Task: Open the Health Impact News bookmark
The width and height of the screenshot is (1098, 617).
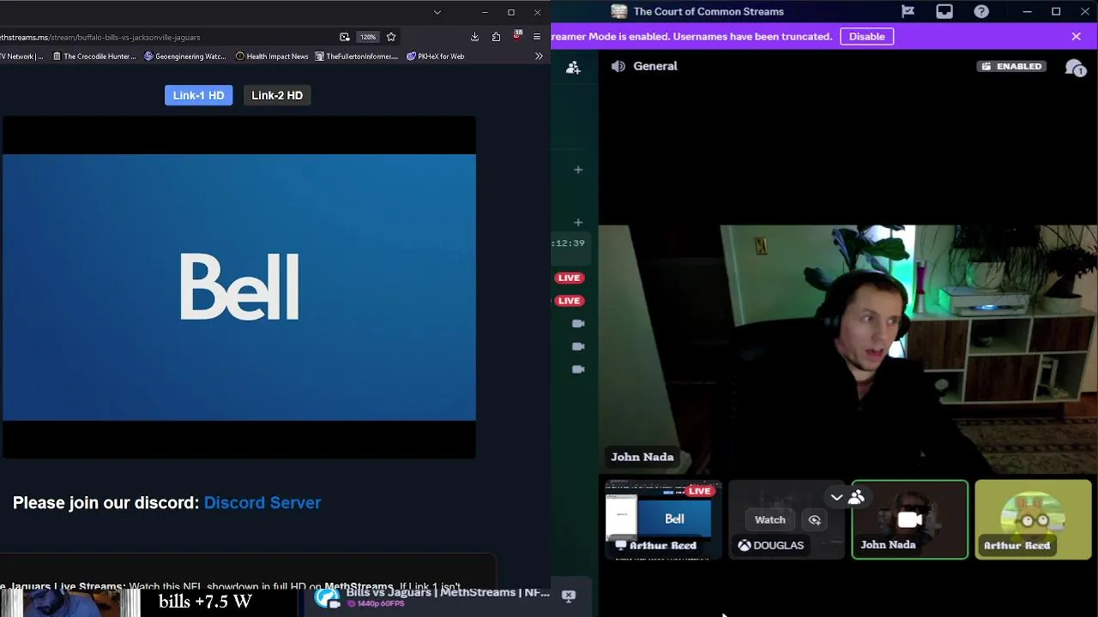Action: (271, 57)
